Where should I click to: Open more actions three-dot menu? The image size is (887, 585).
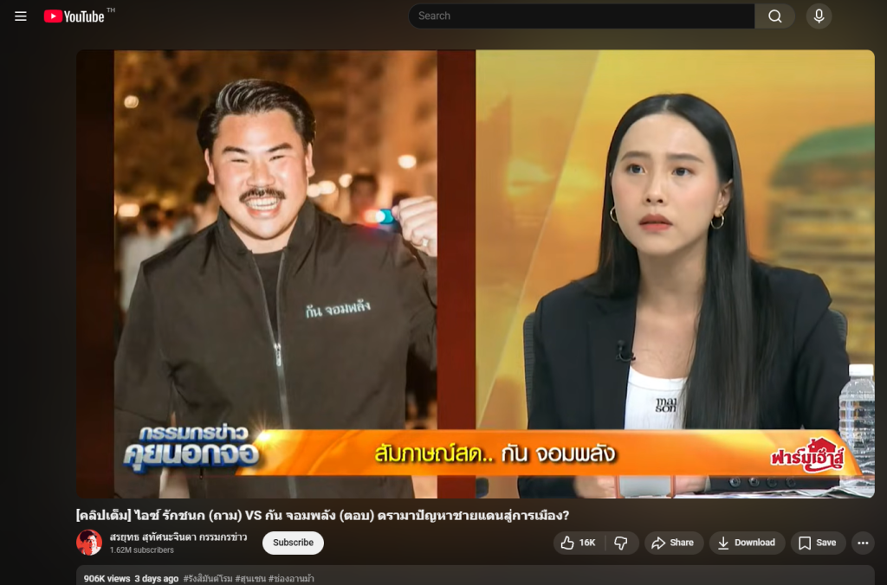click(x=862, y=543)
